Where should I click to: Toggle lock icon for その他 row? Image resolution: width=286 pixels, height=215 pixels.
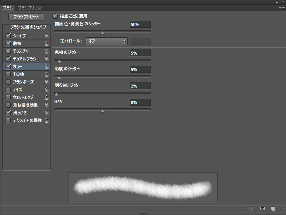47,74
